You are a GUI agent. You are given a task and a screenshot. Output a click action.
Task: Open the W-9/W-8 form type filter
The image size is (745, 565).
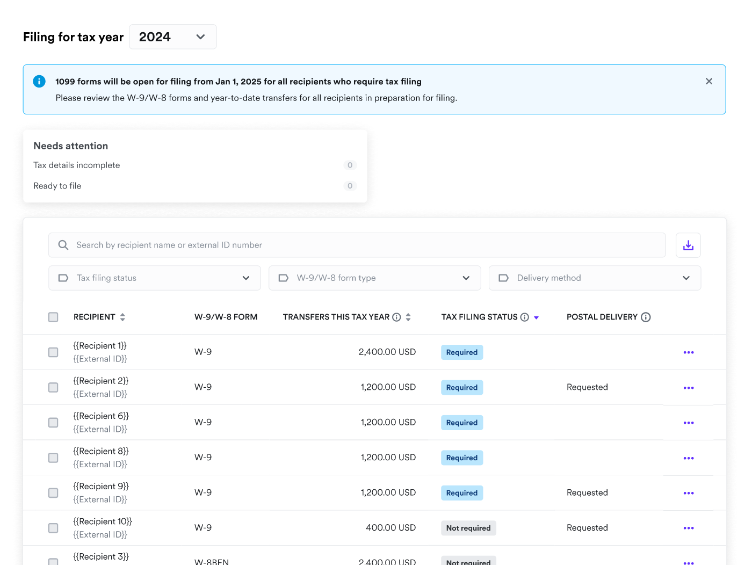(374, 278)
